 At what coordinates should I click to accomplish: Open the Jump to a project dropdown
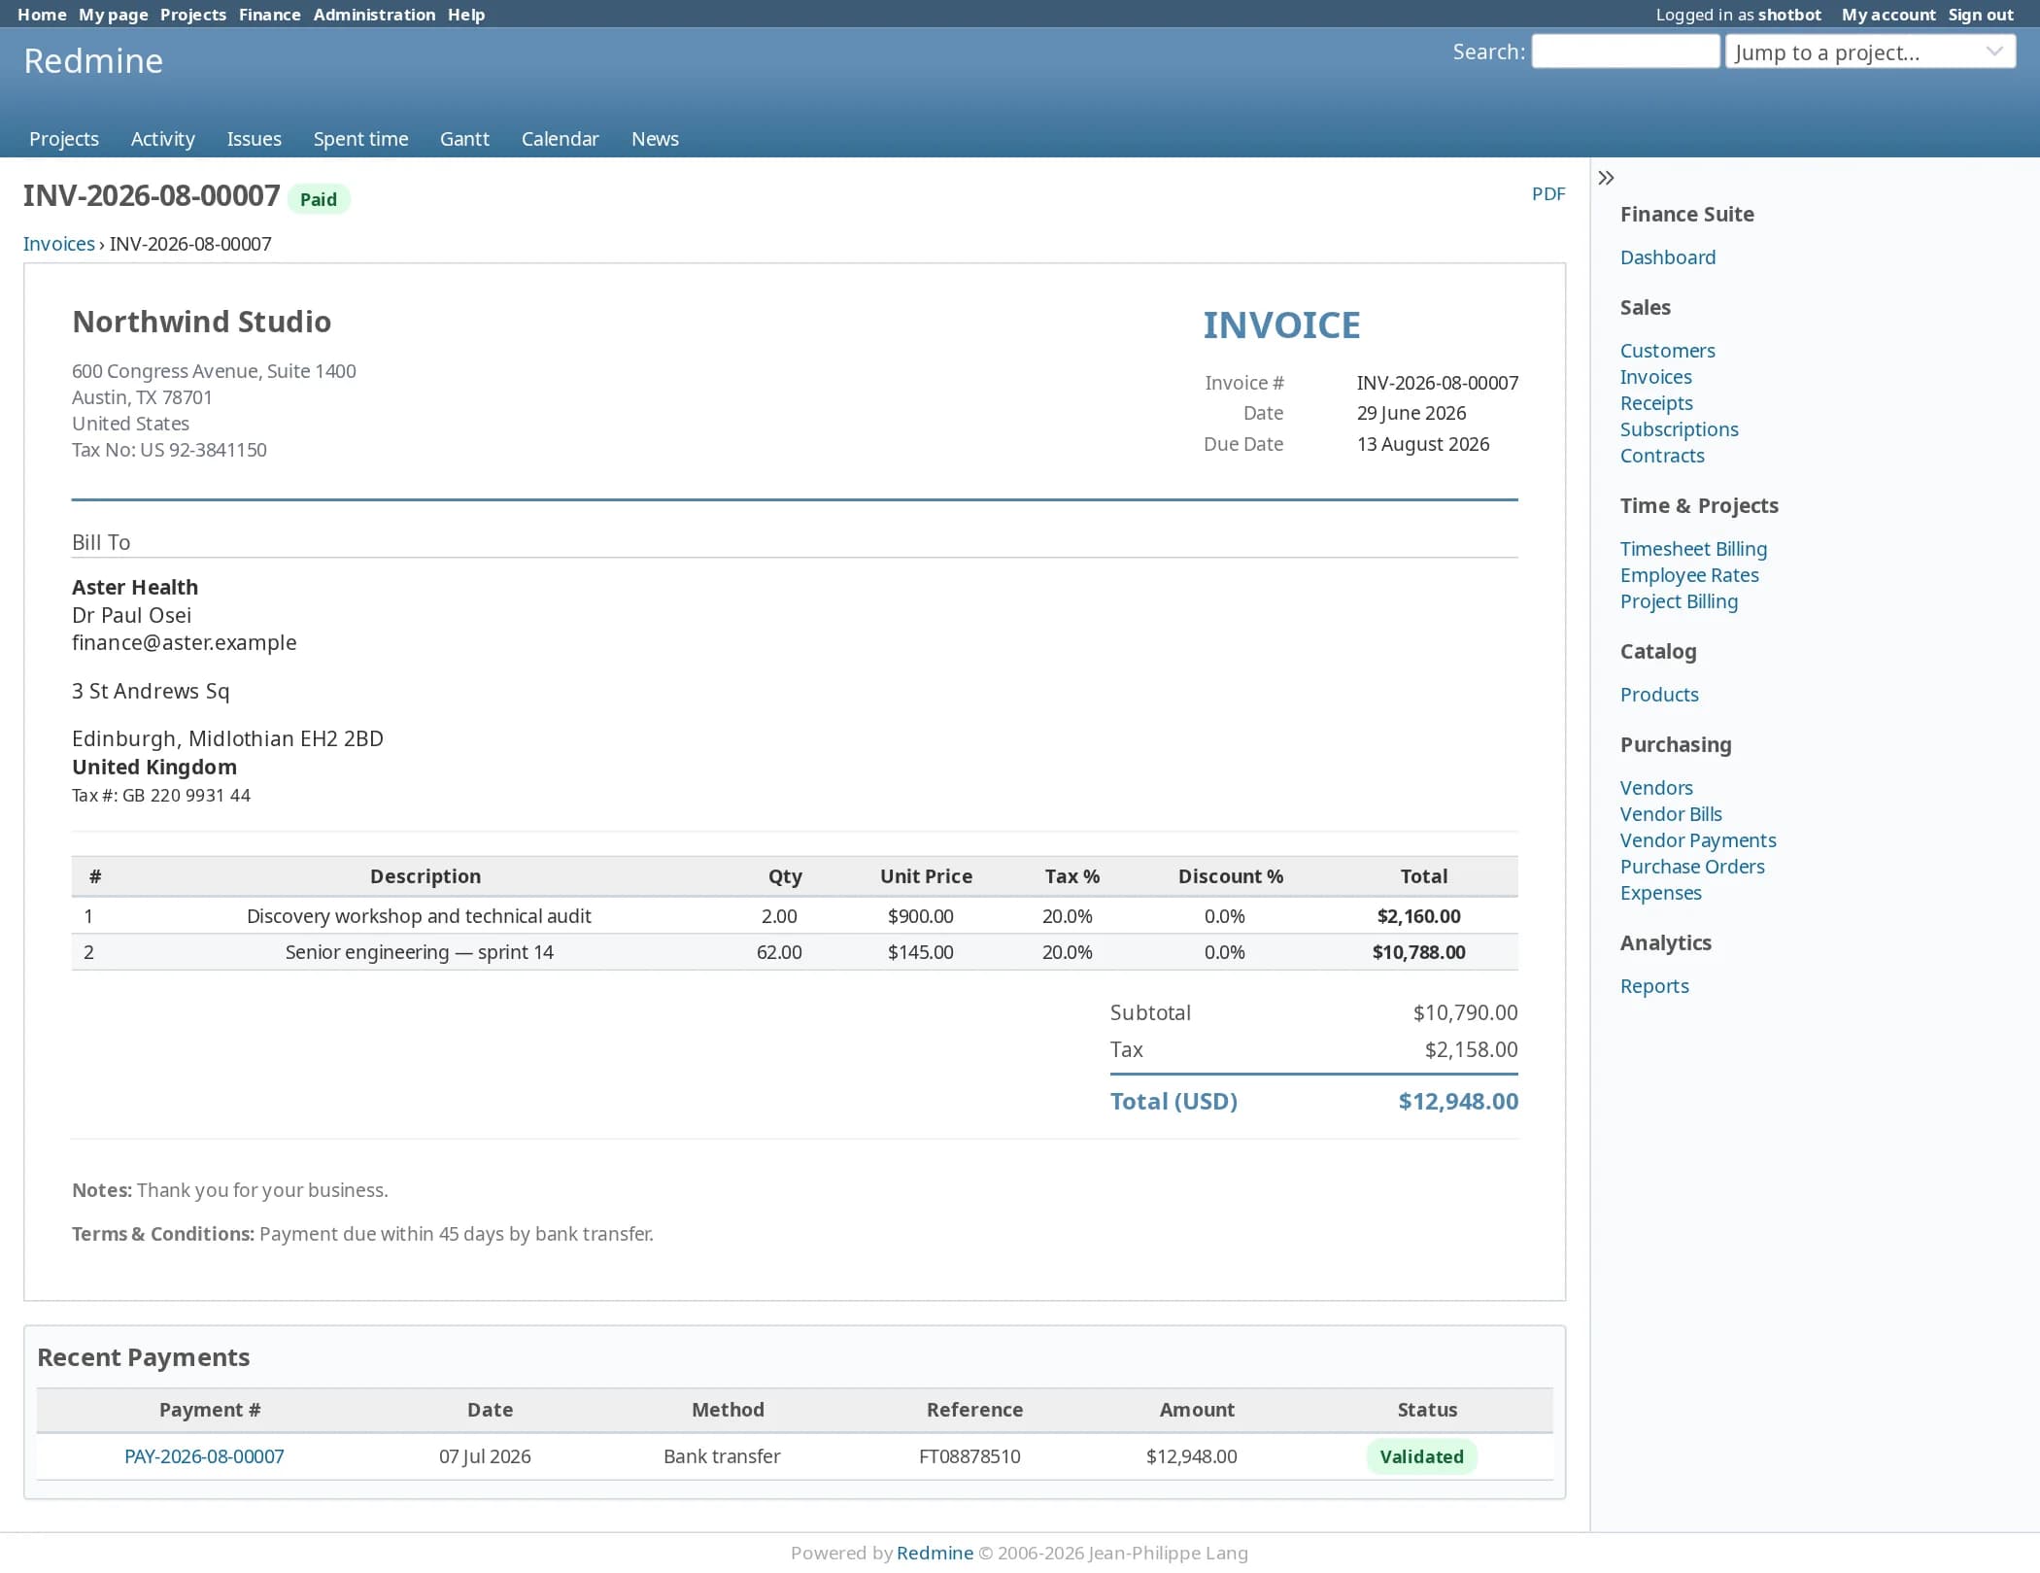(1870, 52)
